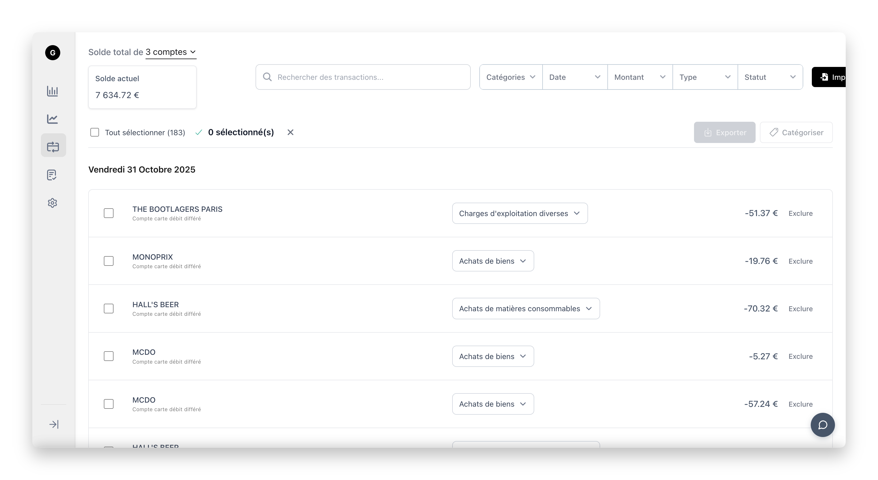This screenshot has width=878, height=480.
Task: Click the search magnifier in the transactions bar
Action: tap(267, 77)
